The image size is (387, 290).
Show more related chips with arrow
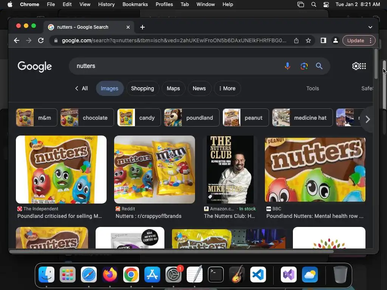(x=367, y=119)
